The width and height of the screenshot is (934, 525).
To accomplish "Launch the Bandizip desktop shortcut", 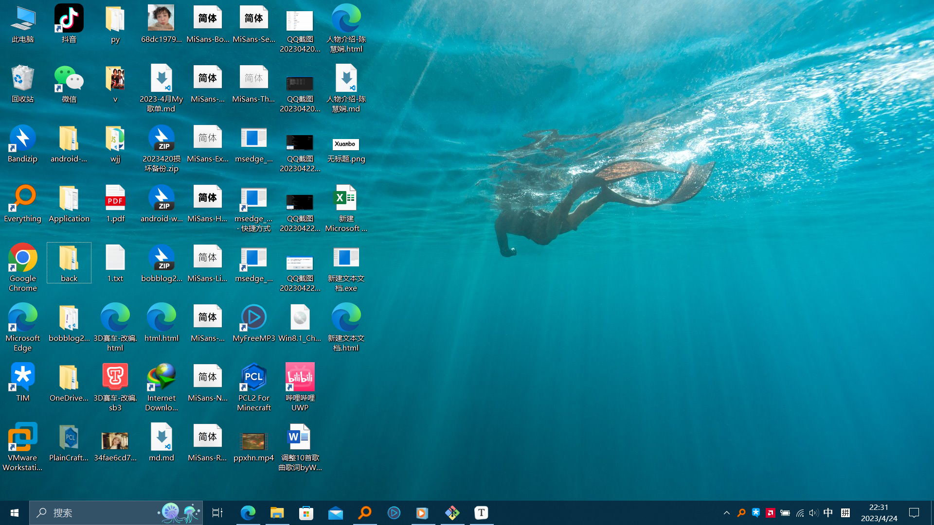I will (x=23, y=143).
